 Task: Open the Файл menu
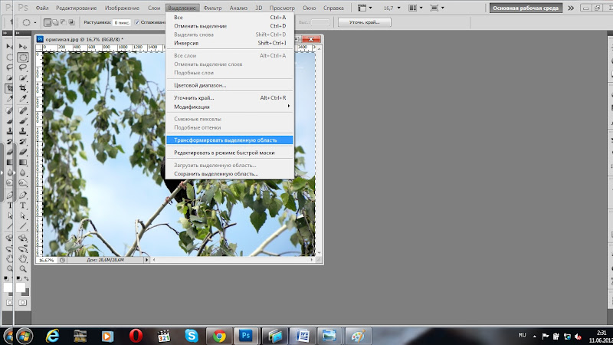tap(42, 8)
